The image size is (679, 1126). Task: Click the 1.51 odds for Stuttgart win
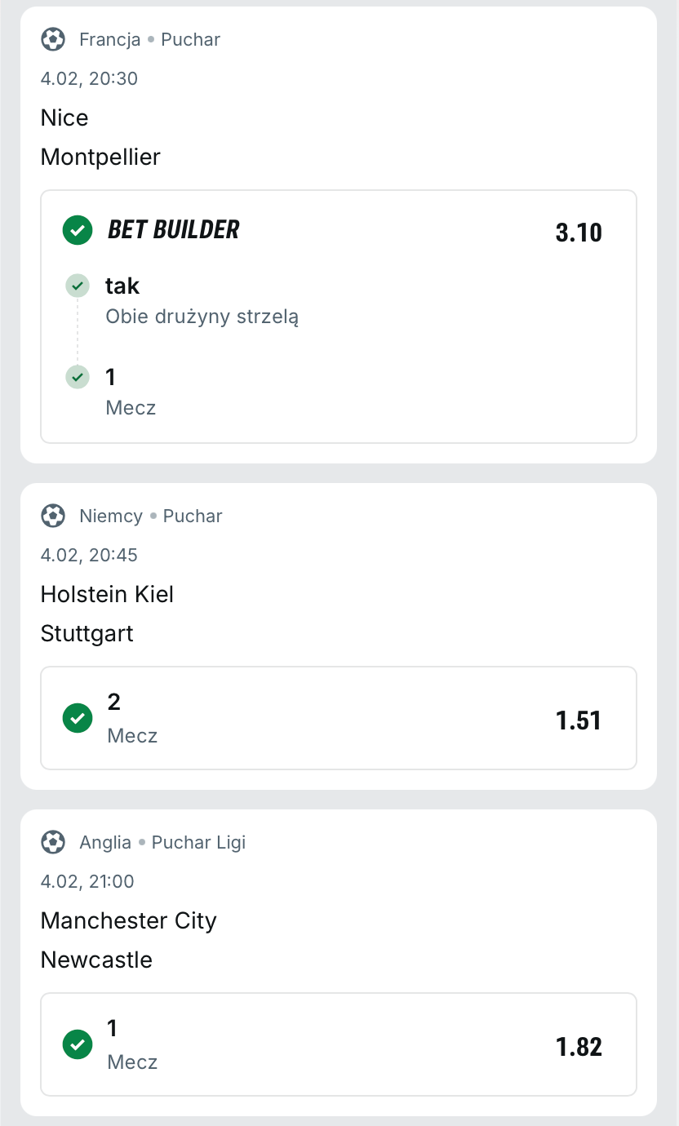tap(579, 720)
